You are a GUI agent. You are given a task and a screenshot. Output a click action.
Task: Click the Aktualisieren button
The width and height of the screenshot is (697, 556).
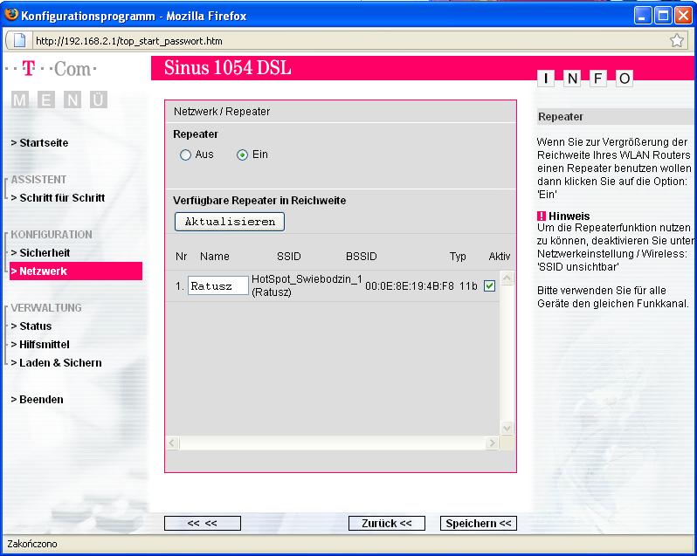[x=230, y=222]
